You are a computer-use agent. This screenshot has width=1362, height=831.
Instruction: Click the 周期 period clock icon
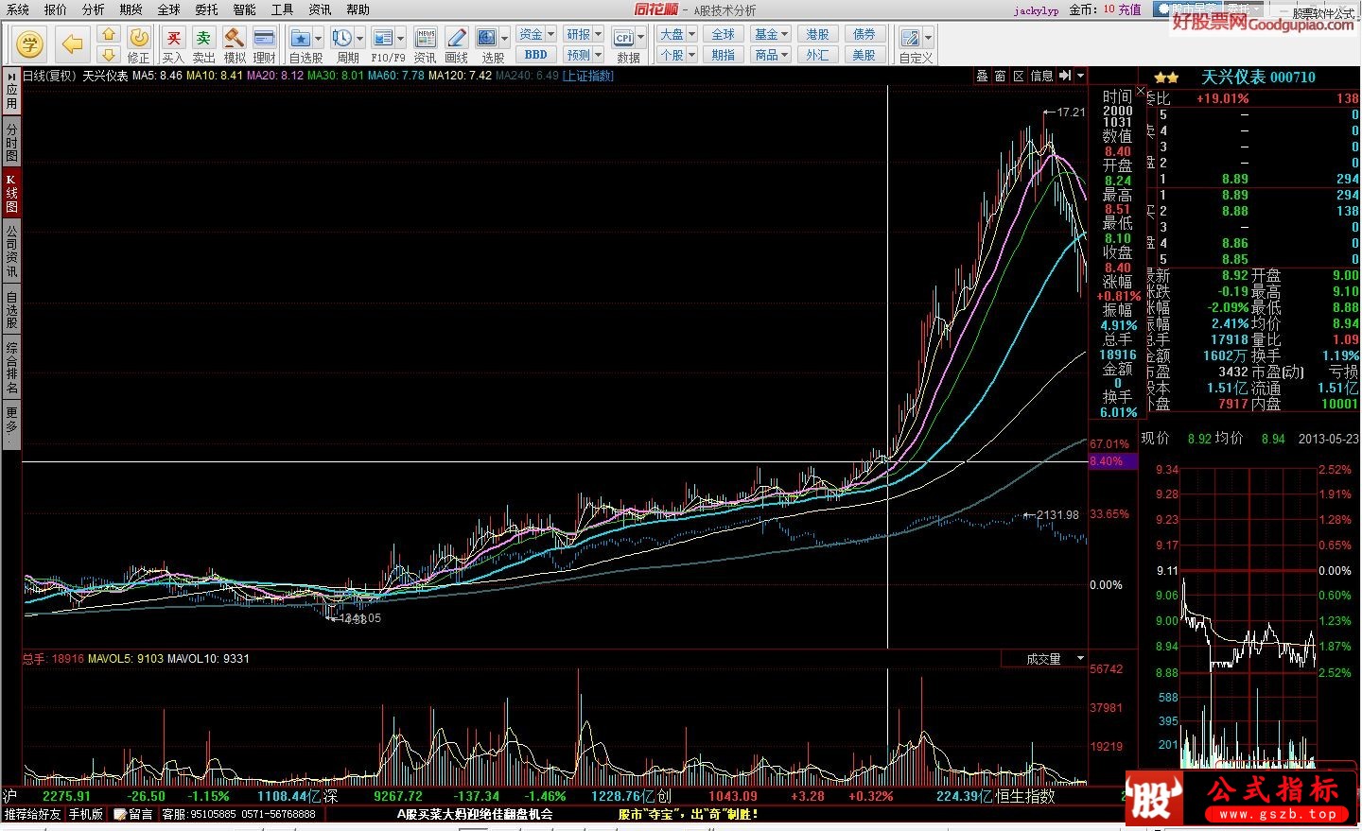click(341, 38)
